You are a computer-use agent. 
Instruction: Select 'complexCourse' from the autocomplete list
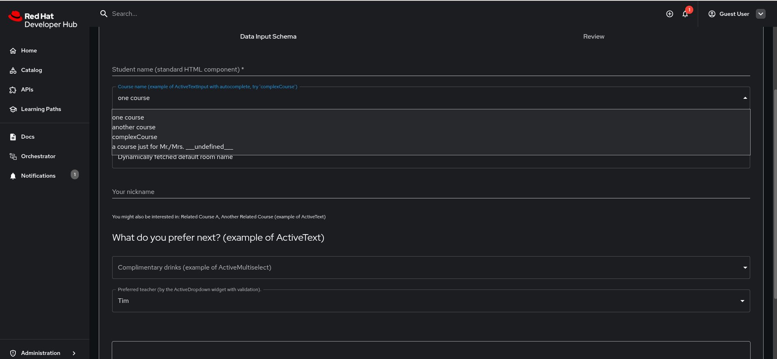[135, 137]
